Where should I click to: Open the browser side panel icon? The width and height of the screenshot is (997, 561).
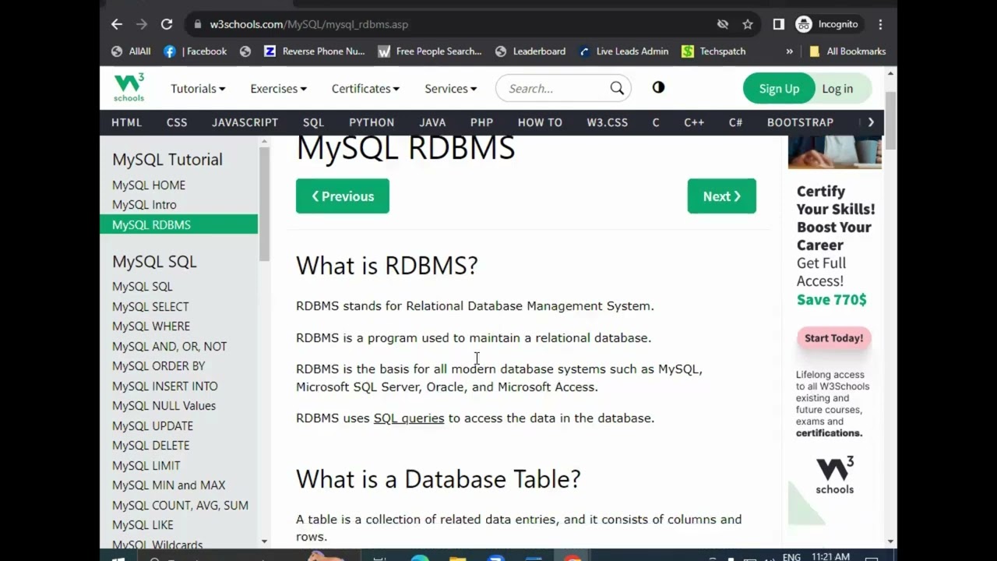[x=778, y=24]
